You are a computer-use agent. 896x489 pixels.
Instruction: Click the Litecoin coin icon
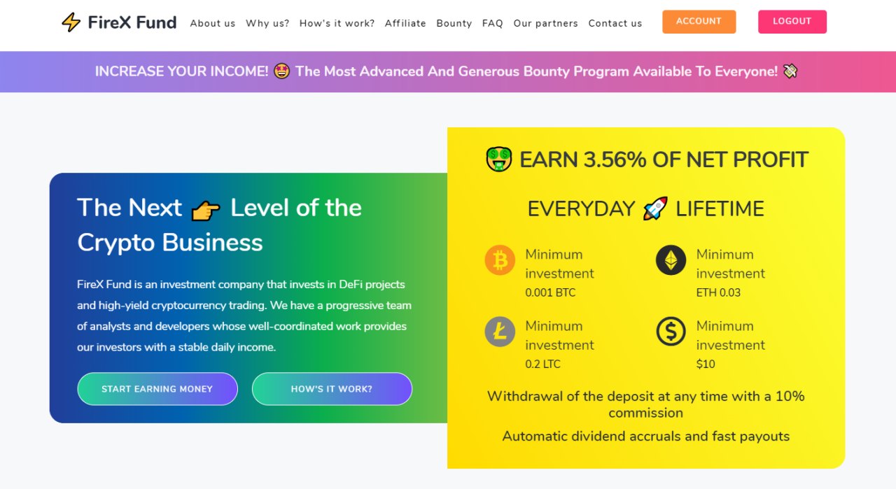click(x=500, y=332)
